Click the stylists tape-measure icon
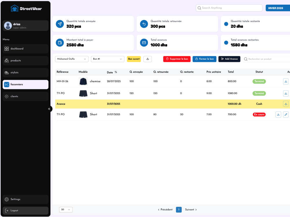Image resolution: width=290 pixels, height=217 pixels. pyautogui.click(x=7, y=73)
